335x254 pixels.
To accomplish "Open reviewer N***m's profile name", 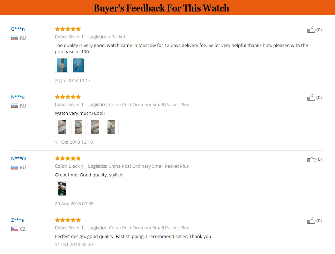I will point(18,159).
